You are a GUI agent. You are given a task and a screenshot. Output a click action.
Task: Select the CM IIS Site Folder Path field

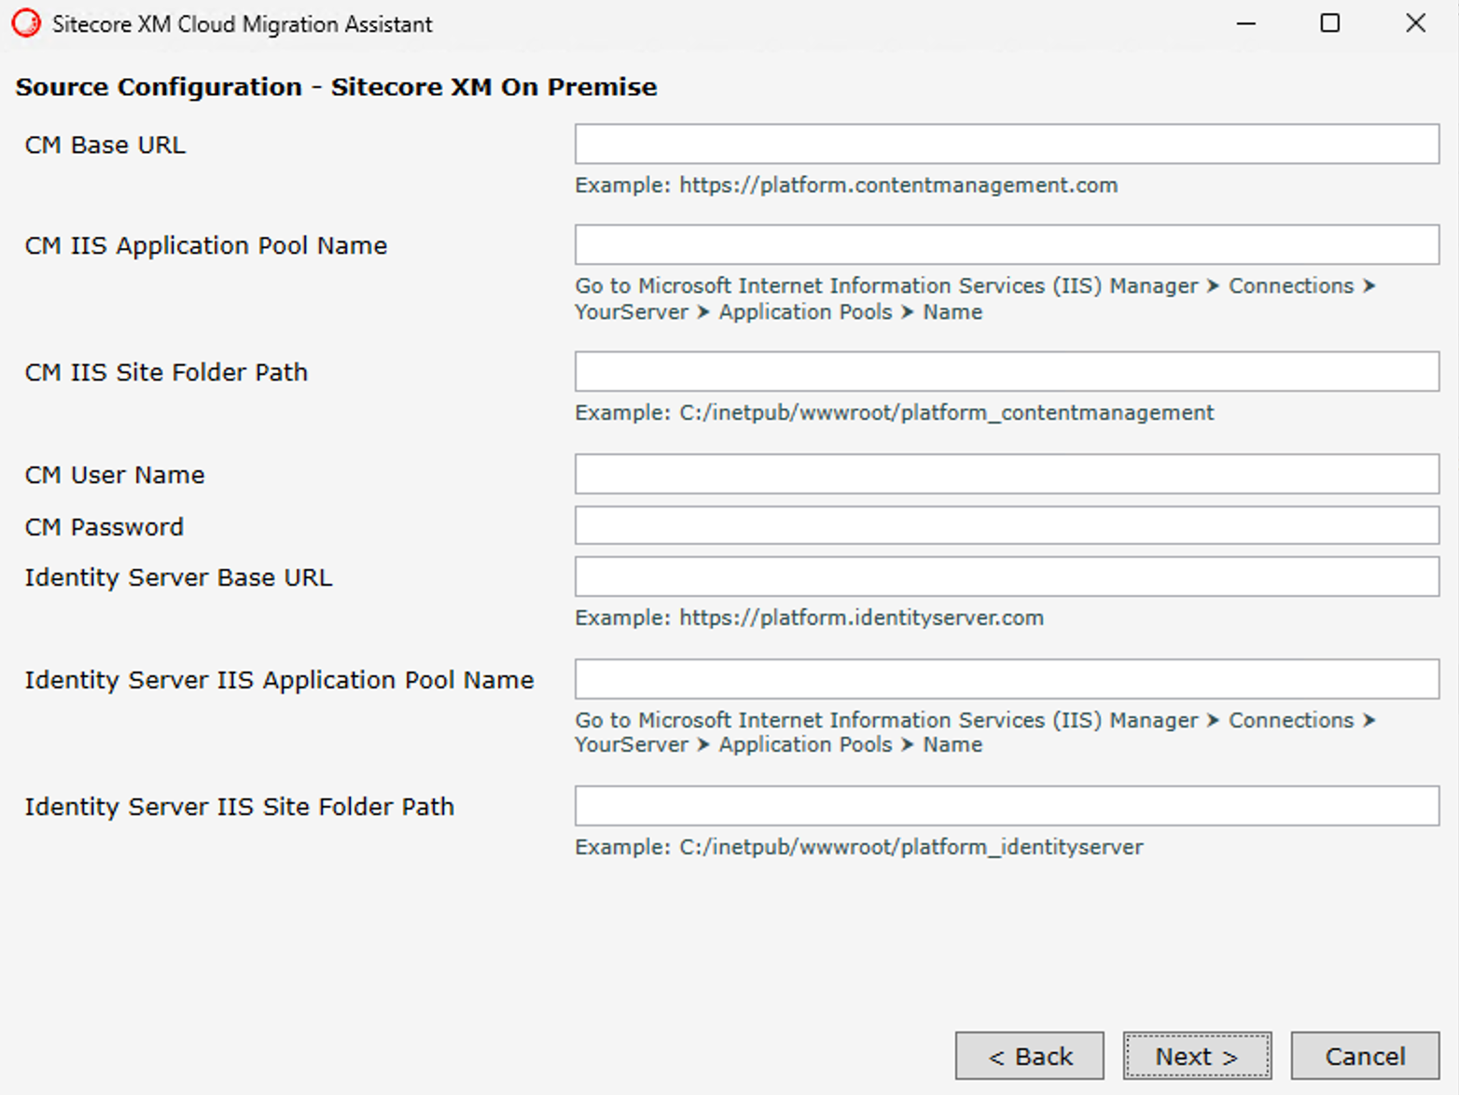click(1007, 371)
